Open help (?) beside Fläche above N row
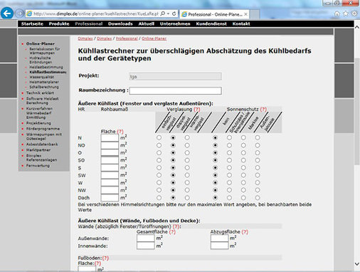Image resolution: width=360 pixels, height=272 pixels. (x=120, y=131)
